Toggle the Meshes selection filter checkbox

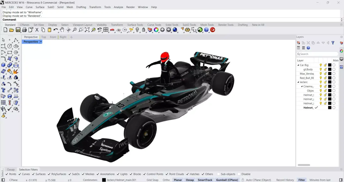83,174
